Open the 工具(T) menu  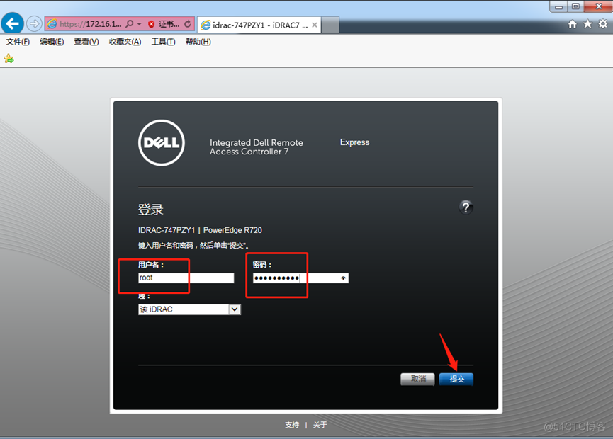[x=163, y=42]
